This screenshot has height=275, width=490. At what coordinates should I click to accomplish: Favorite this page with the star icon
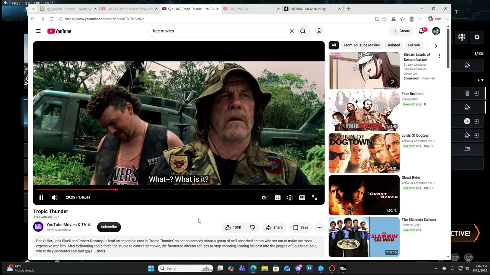(384, 19)
